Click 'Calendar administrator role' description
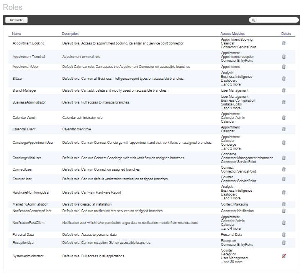 click(82, 118)
